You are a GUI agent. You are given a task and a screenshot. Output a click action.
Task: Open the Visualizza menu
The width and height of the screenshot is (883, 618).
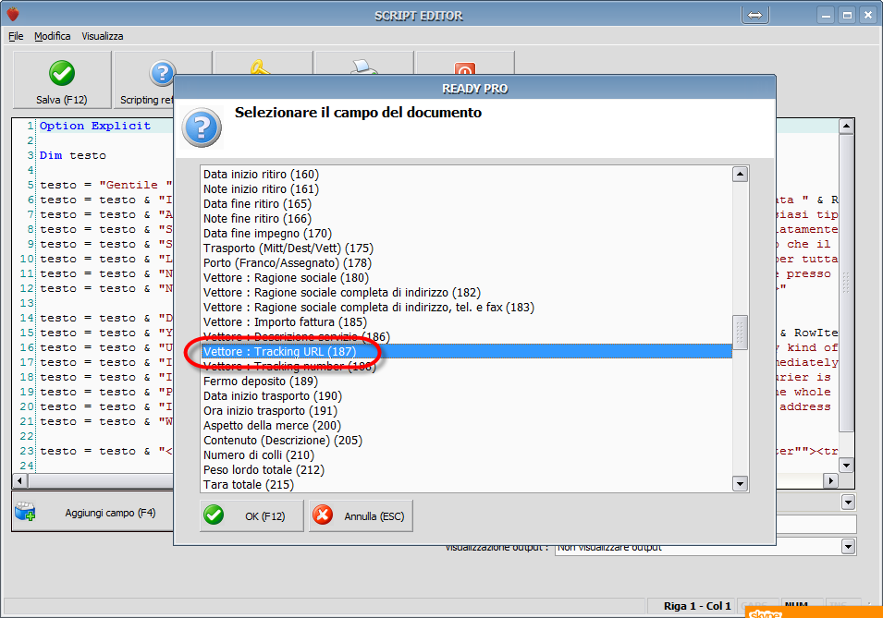(x=103, y=36)
